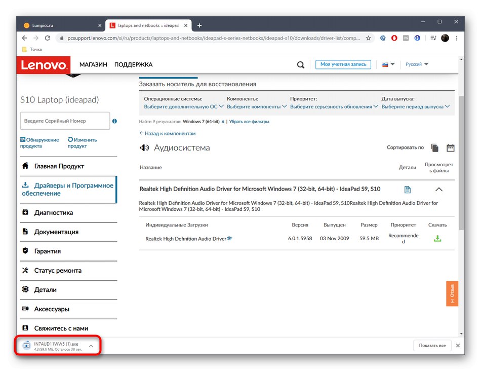Image resolution: width=481 pixels, height=371 pixels.
Task: Go forward in browser history
Action: 36,38
